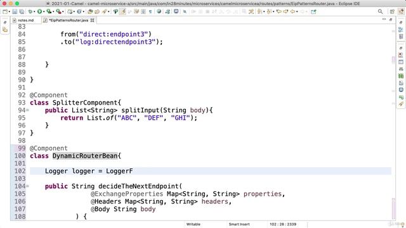Maximize the editor area

[391, 20]
